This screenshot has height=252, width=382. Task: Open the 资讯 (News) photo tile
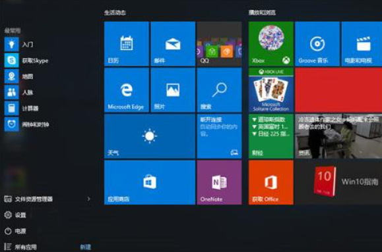[338, 136]
